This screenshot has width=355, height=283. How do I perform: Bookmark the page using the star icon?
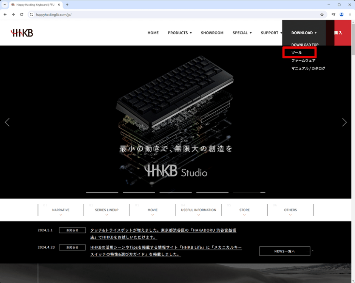pos(321,14)
